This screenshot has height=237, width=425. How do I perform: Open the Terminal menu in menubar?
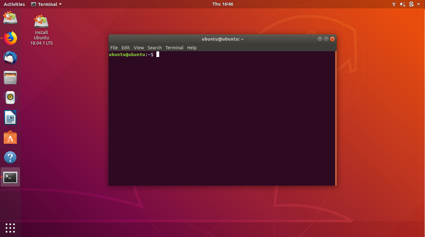[174, 47]
